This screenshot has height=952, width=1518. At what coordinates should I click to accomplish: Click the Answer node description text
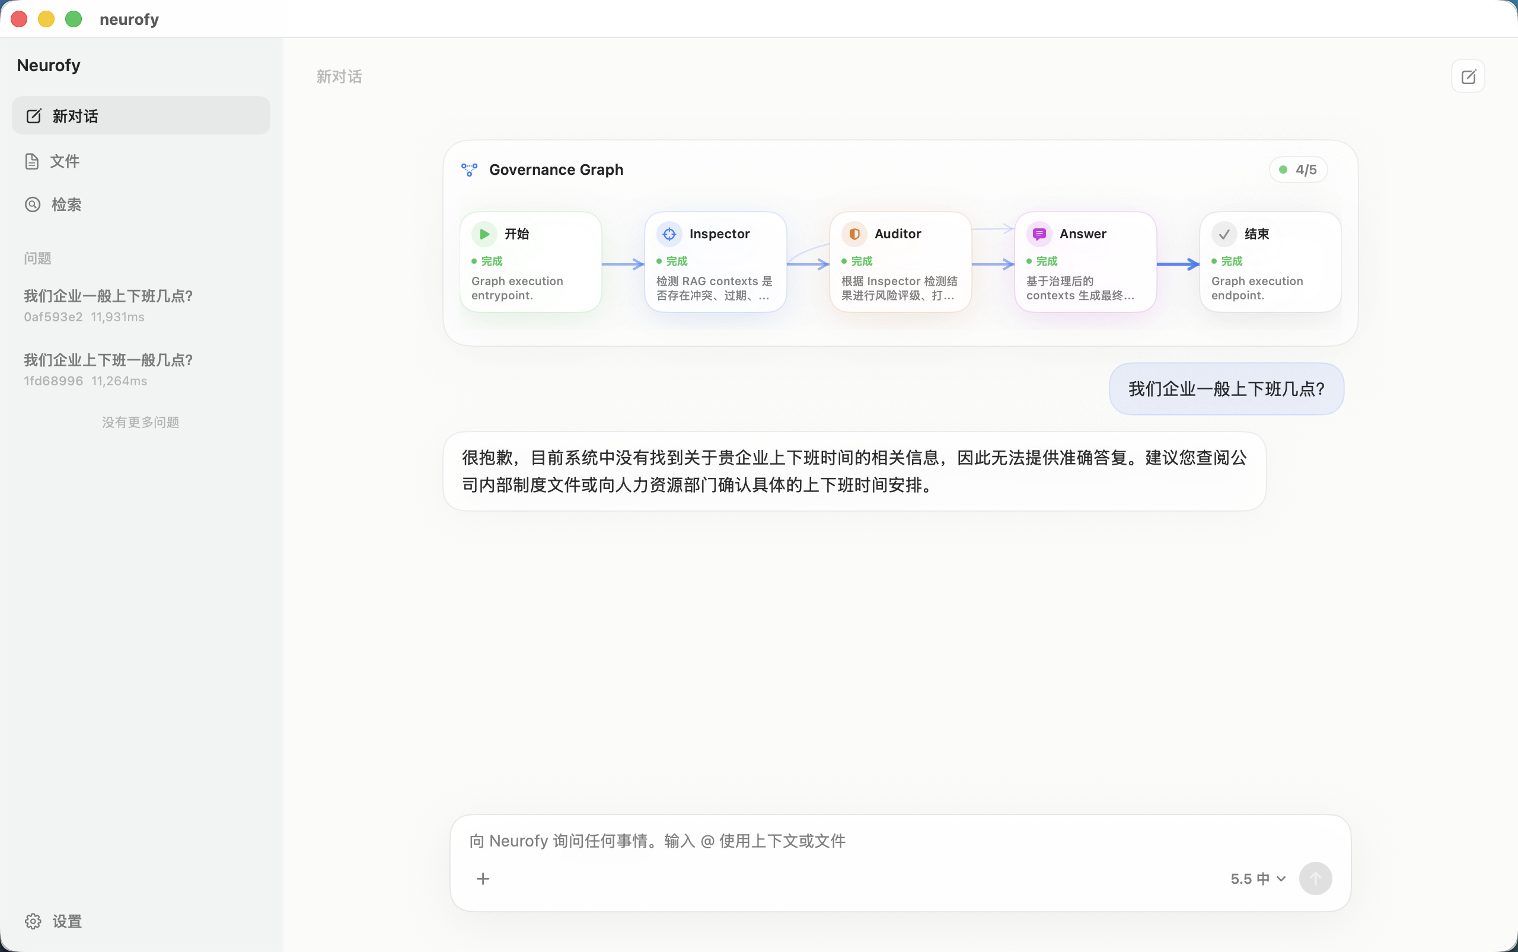(1080, 288)
